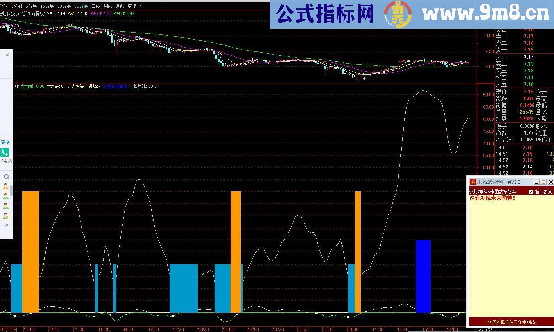Click the blue 大盘资金撤走 indicator label

coord(115,86)
